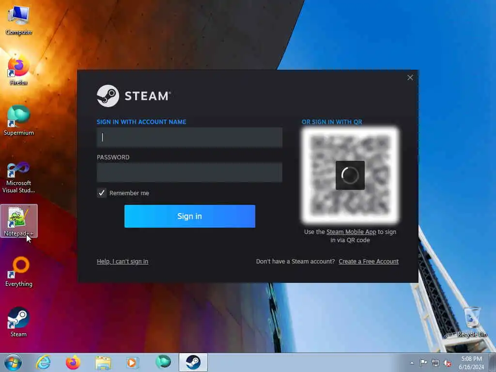Launch Firefox from the taskbar

[x=73, y=362]
